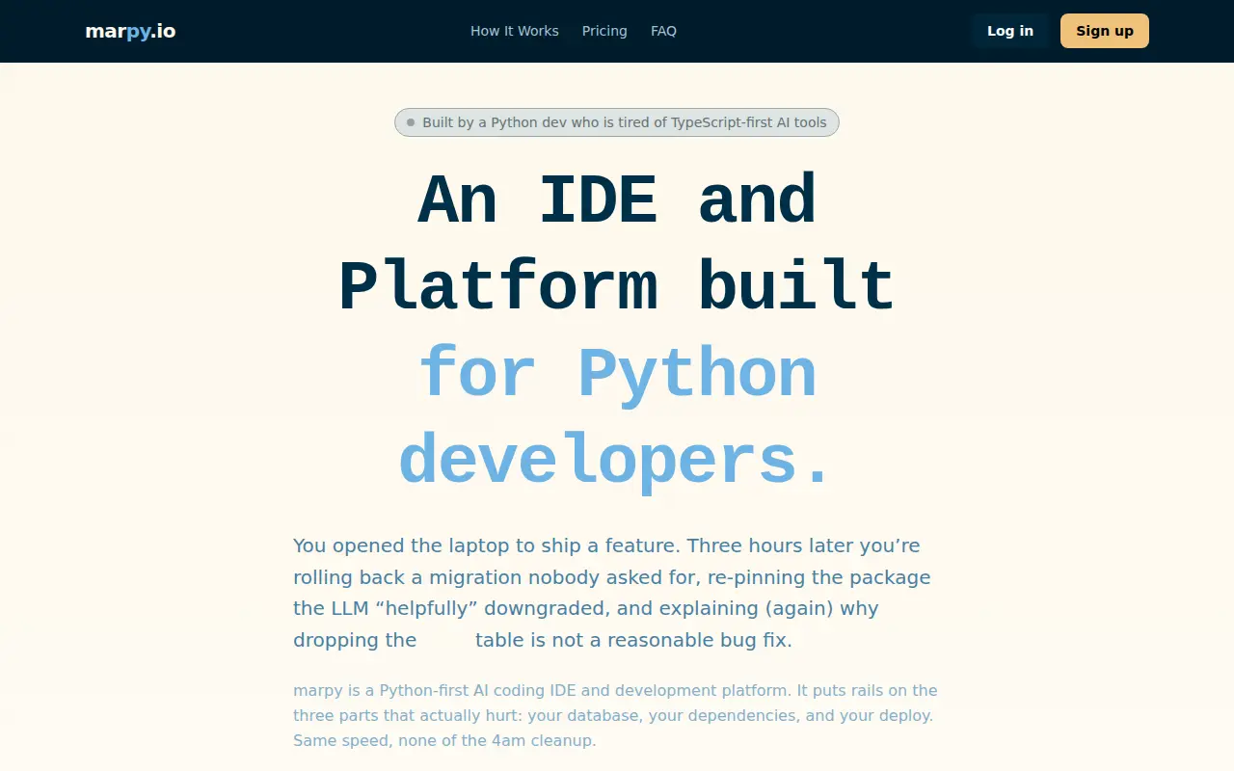
Task: Click the Log in button
Action: [x=1009, y=31]
